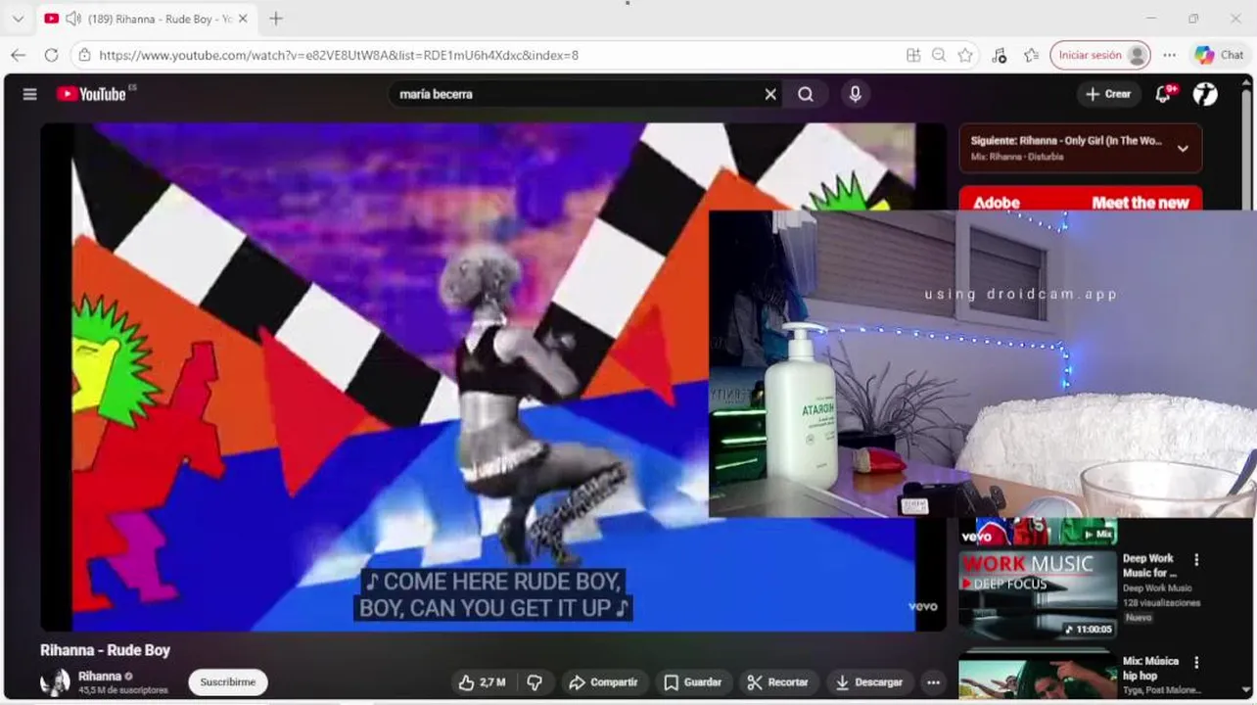This screenshot has width=1257, height=705.
Task: Go to YouTube home via logo
Action: pyautogui.click(x=91, y=94)
